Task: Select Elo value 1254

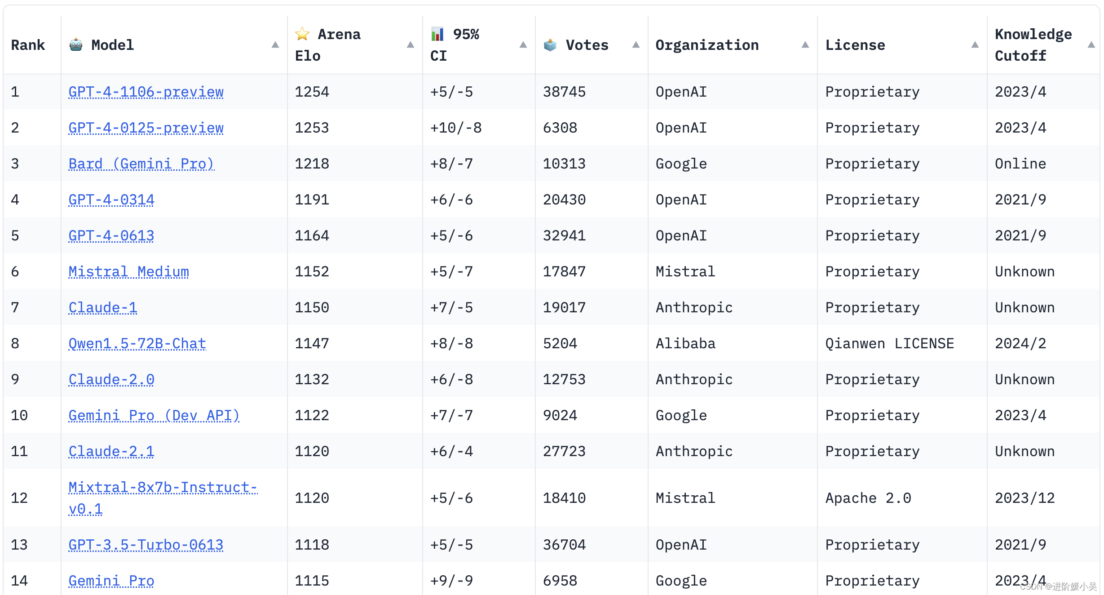Action: [x=312, y=92]
